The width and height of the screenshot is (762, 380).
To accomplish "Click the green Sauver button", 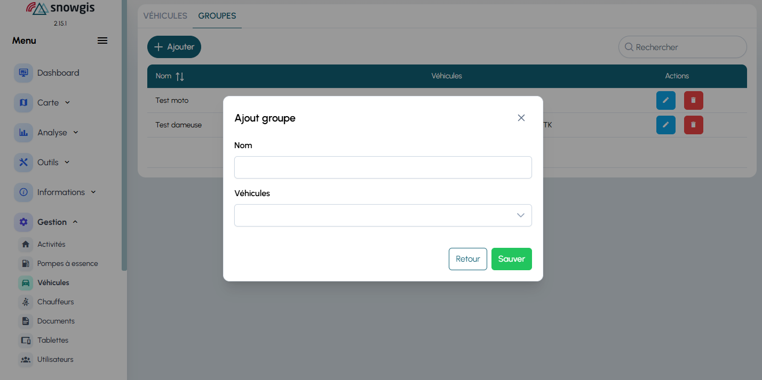I will [511, 259].
